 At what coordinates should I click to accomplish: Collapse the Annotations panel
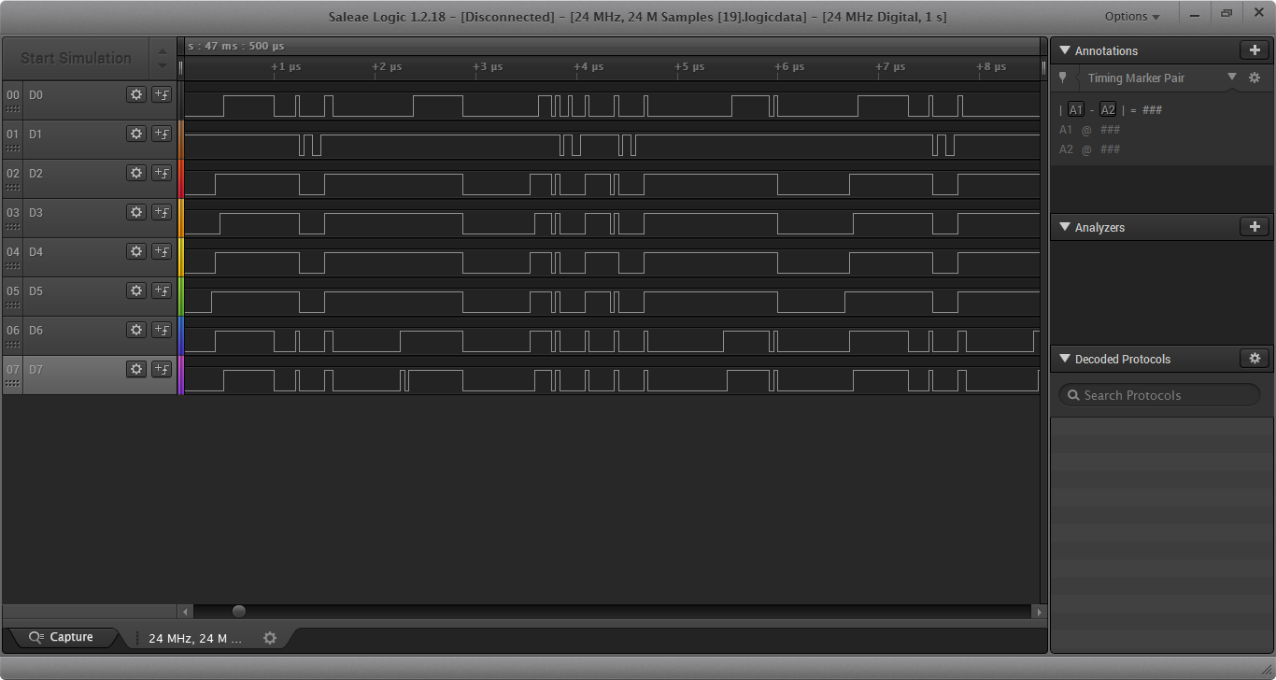1064,50
